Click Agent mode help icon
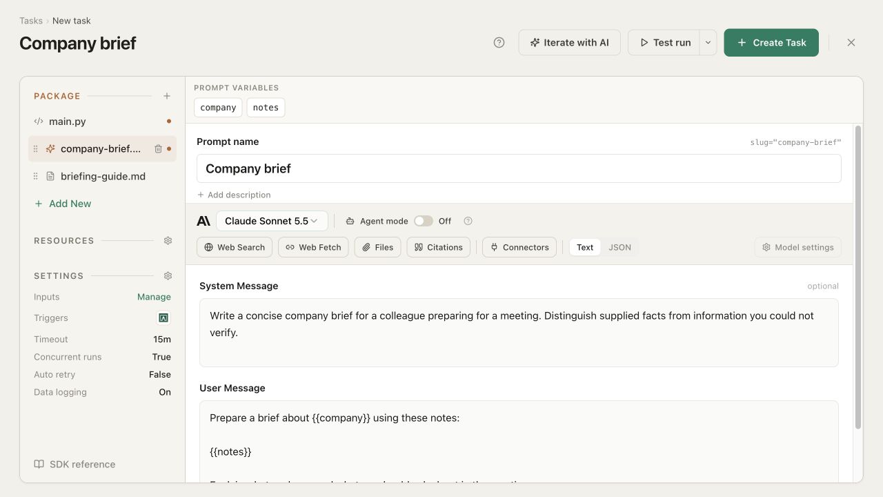883x497 pixels. tap(468, 221)
